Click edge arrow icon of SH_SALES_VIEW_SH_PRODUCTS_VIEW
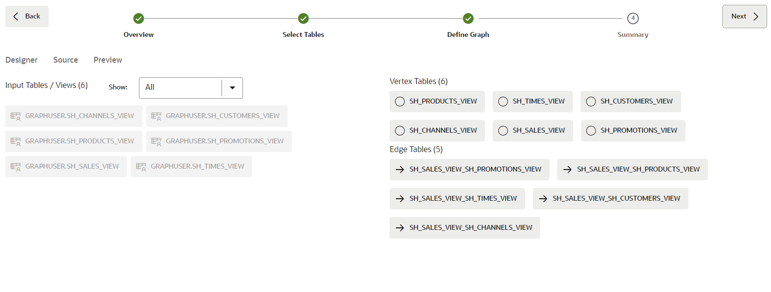 point(567,170)
